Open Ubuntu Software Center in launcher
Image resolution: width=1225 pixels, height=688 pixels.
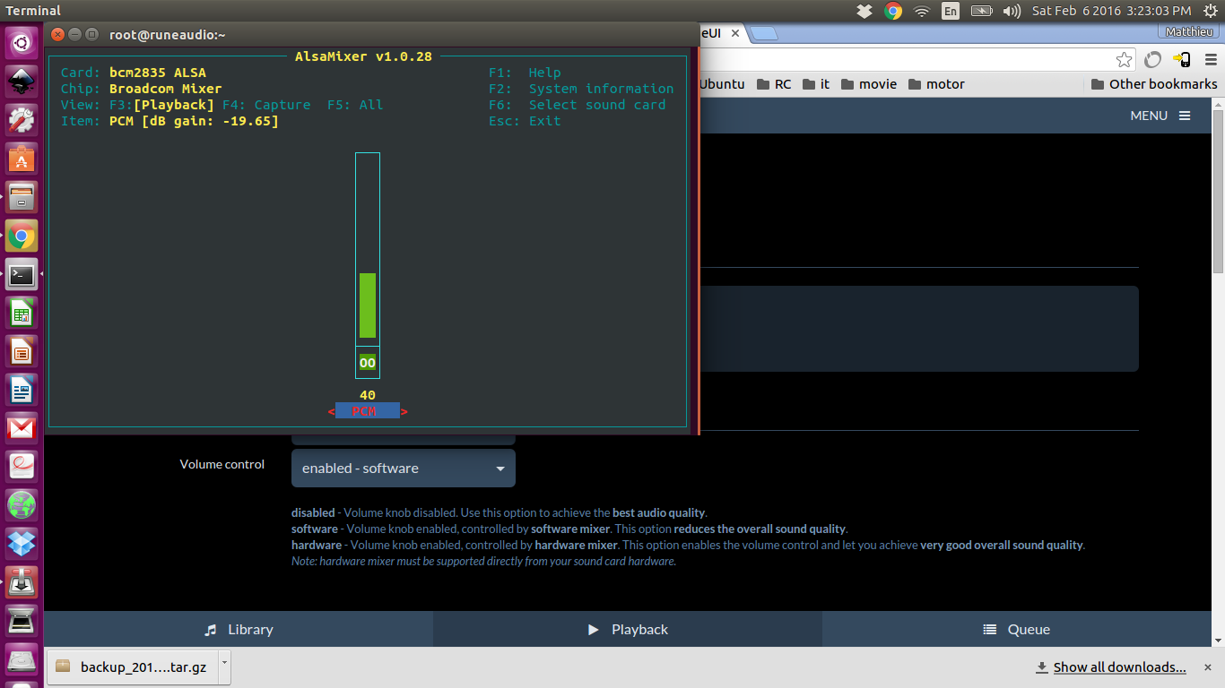pyautogui.click(x=22, y=159)
